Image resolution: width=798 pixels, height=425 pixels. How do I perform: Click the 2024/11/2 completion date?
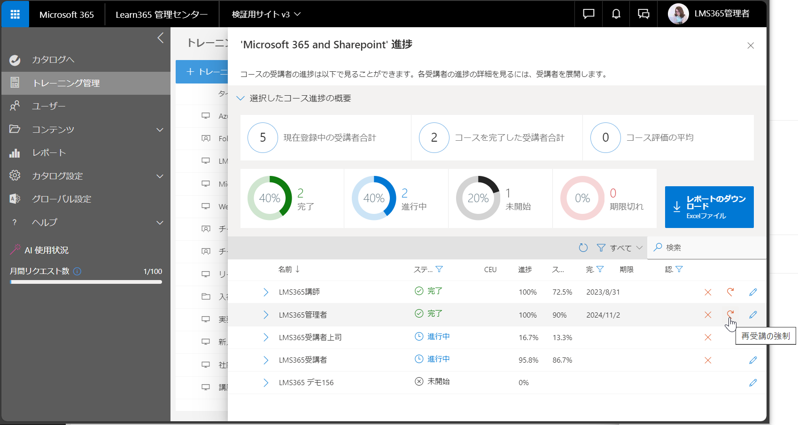tap(603, 315)
